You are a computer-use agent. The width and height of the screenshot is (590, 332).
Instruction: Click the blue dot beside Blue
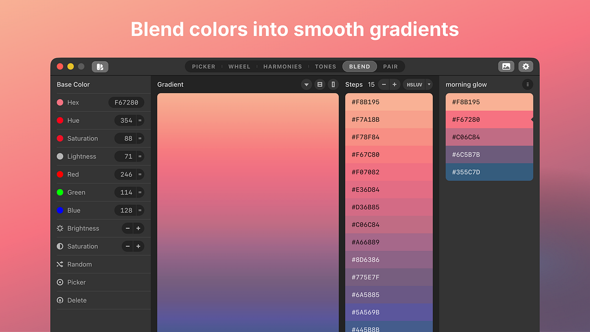coord(60,210)
